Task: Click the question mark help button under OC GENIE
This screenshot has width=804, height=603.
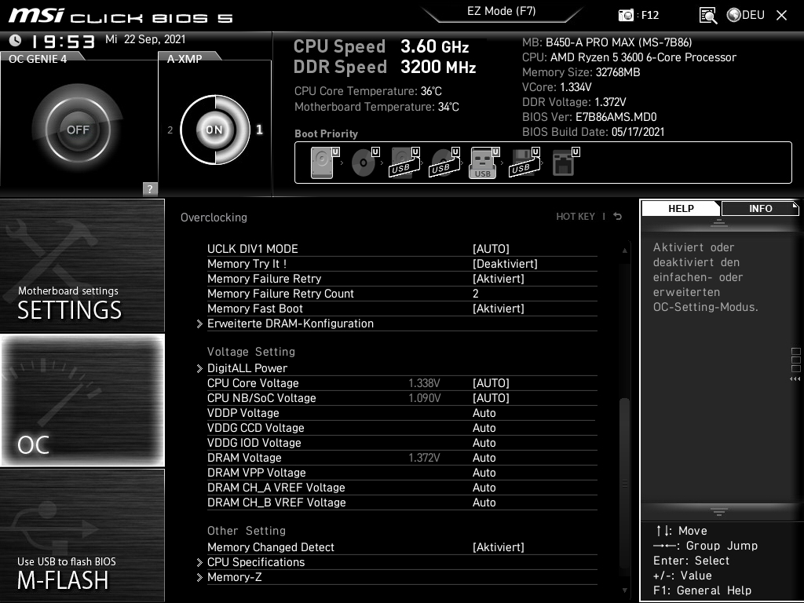Action: coord(148,188)
